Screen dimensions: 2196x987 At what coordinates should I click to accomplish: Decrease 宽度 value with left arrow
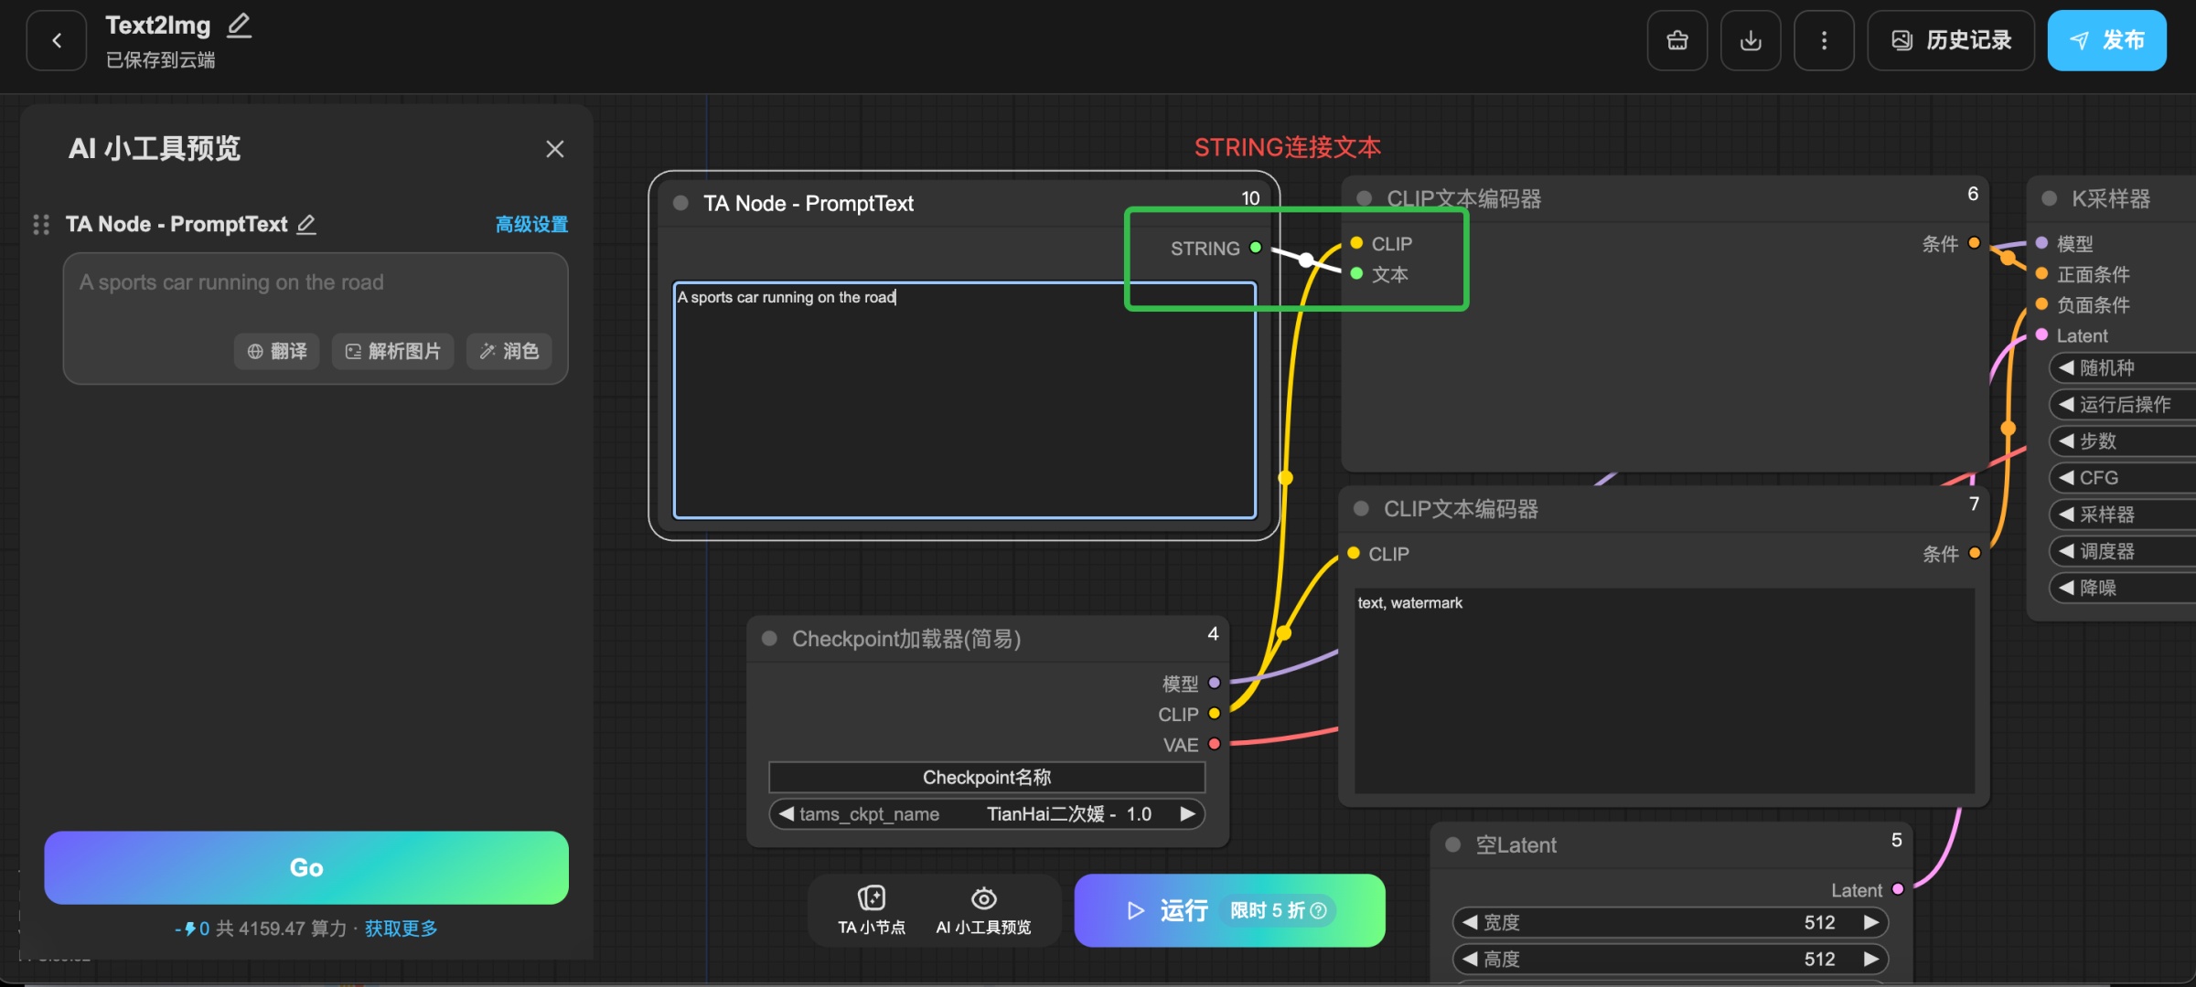[x=1470, y=922]
